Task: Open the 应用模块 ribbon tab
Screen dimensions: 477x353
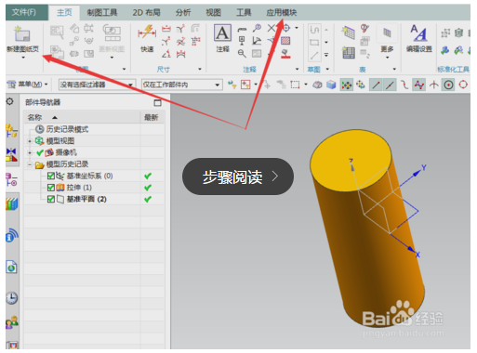Action: 282,13
